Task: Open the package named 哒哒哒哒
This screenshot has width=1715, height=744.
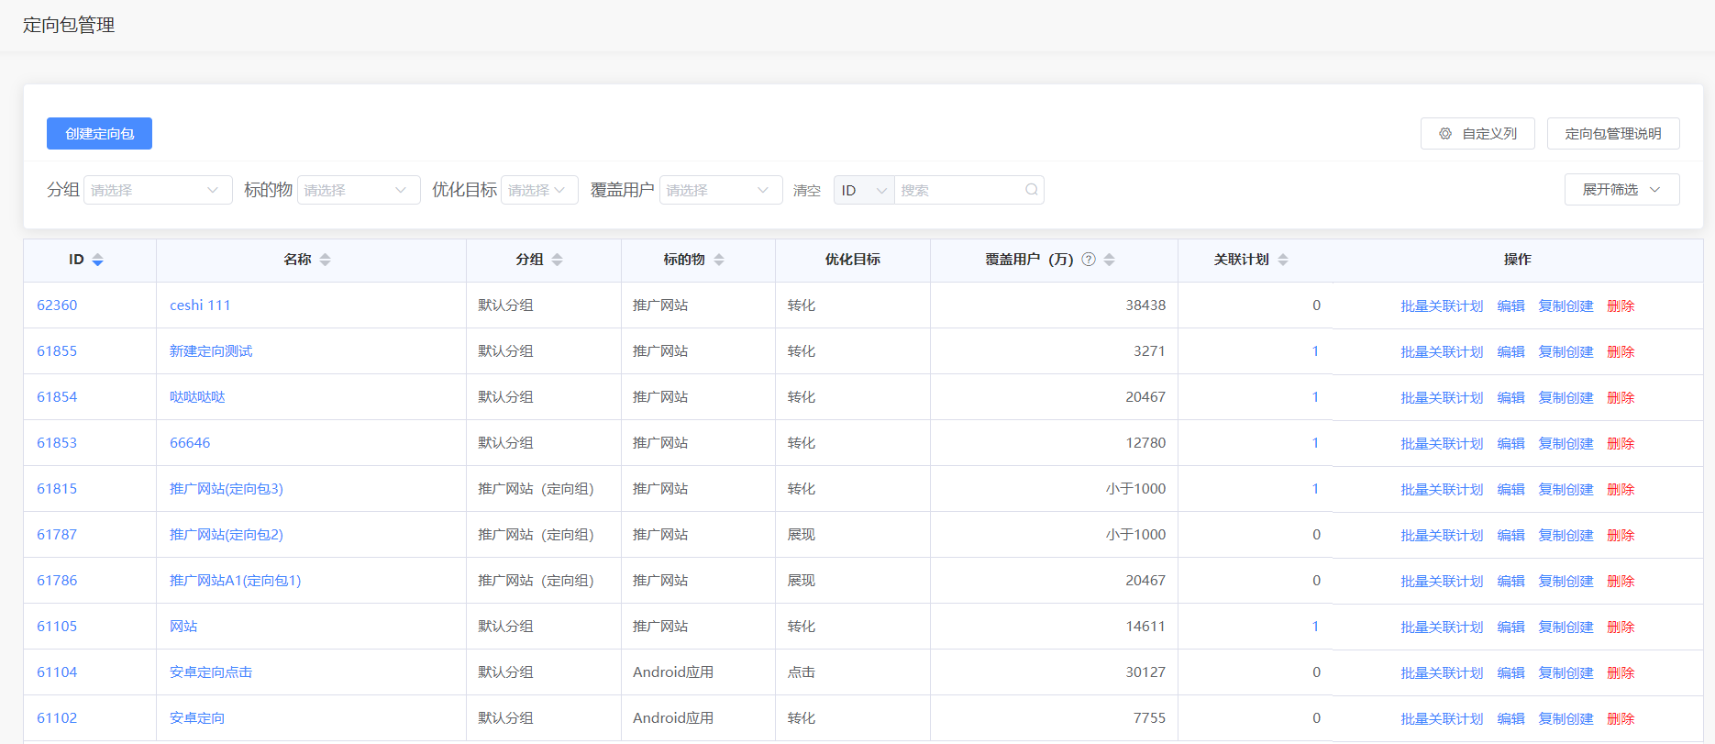Action: tap(197, 397)
